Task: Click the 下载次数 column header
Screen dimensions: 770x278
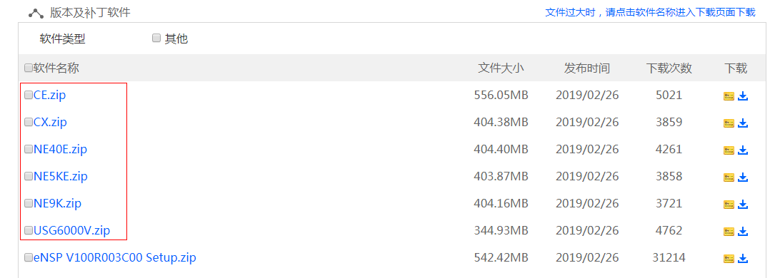Action: pyautogui.click(x=669, y=68)
